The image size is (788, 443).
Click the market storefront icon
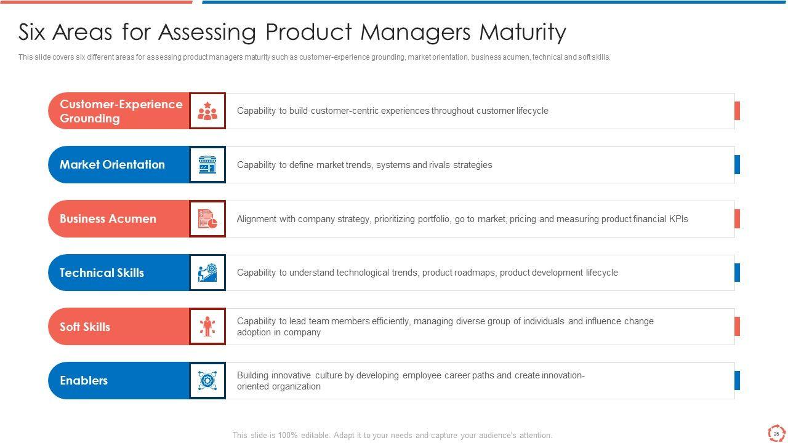point(207,164)
